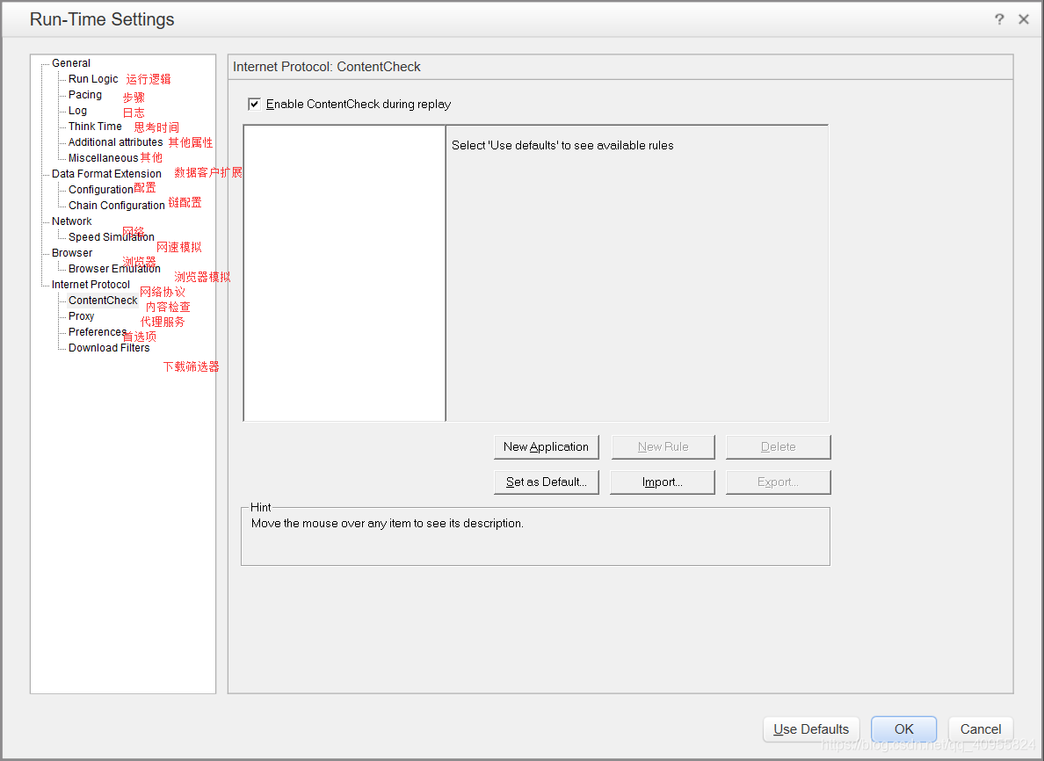
Task: Open Miscellaneous settings node
Action: pos(103,158)
